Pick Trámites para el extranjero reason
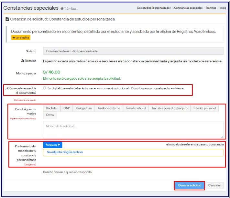 click(170, 108)
